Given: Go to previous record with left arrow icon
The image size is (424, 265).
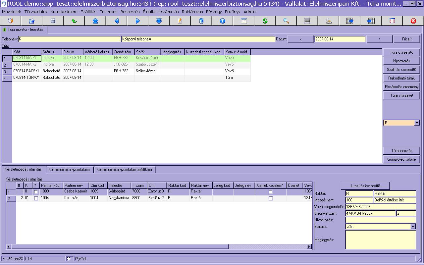Looking at the screenshot, I should 117,21.
